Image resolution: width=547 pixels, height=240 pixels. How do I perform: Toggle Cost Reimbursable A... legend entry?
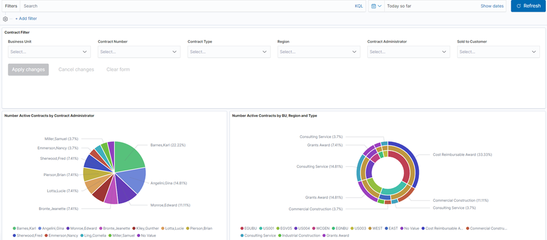click(x=442, y=228)
